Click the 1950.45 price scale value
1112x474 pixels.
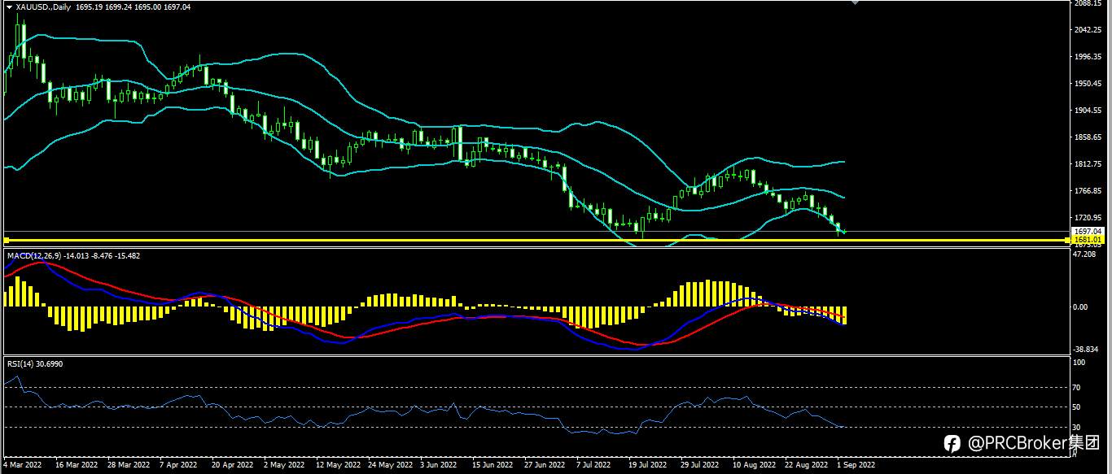click(1088, 84)
